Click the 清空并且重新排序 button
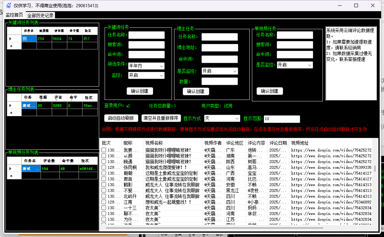Screen dimensions: 384x237 click(161, 118)
